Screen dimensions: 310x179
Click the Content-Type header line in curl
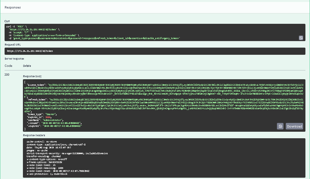point(44,35)
